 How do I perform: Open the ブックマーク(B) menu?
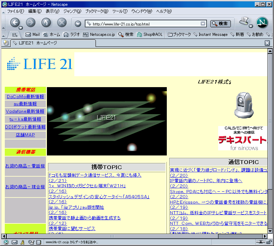coord(97,11)
